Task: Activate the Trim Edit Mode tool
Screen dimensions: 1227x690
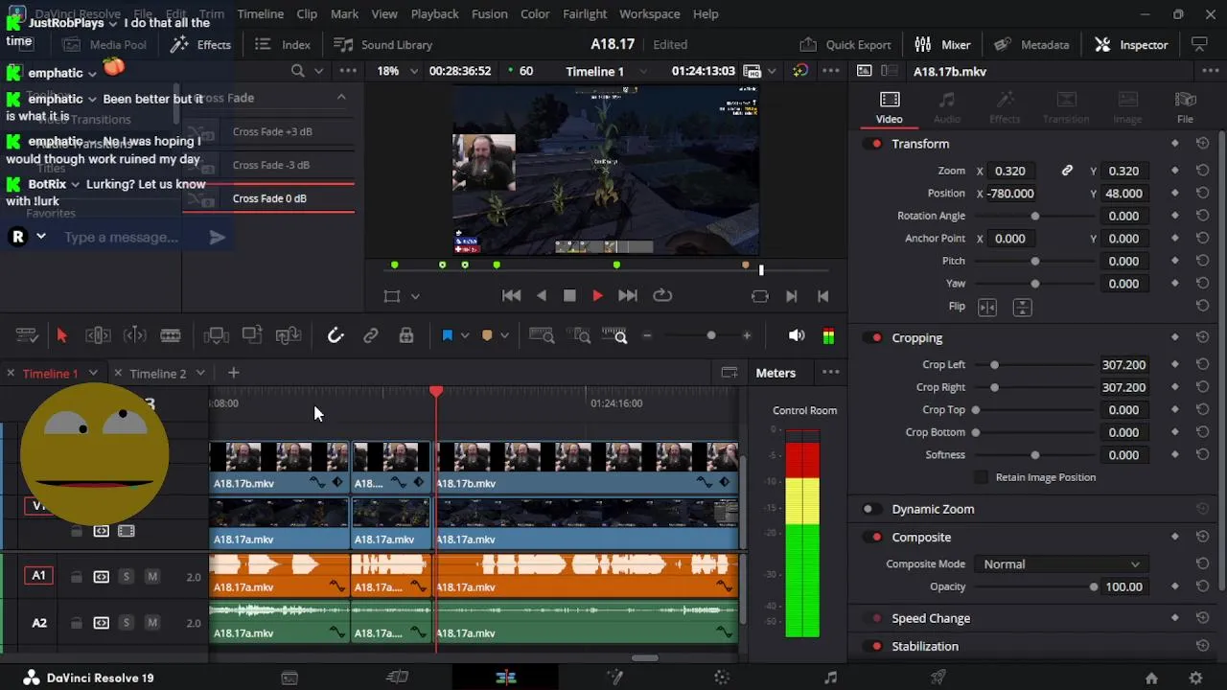Action: 98,335
